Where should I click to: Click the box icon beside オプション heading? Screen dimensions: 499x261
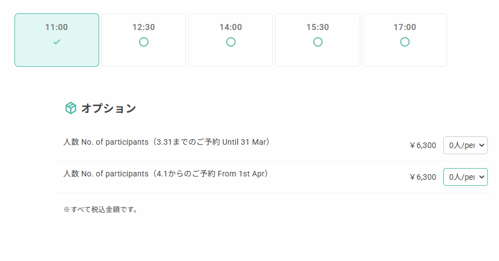70,108
